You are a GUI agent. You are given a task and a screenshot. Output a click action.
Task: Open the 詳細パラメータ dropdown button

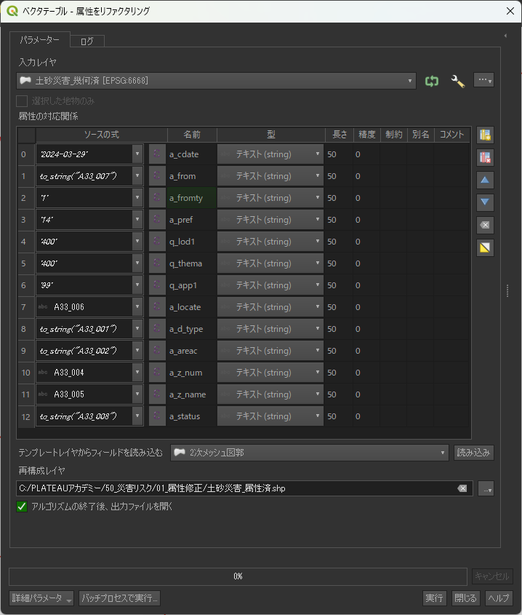tap(41, 598)
